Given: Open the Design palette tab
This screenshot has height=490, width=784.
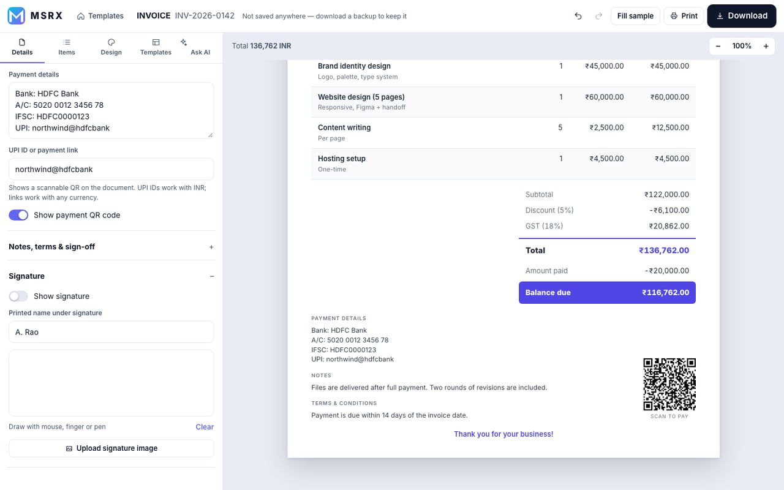Looking at the screenshot, I should [x=111, y=47].
